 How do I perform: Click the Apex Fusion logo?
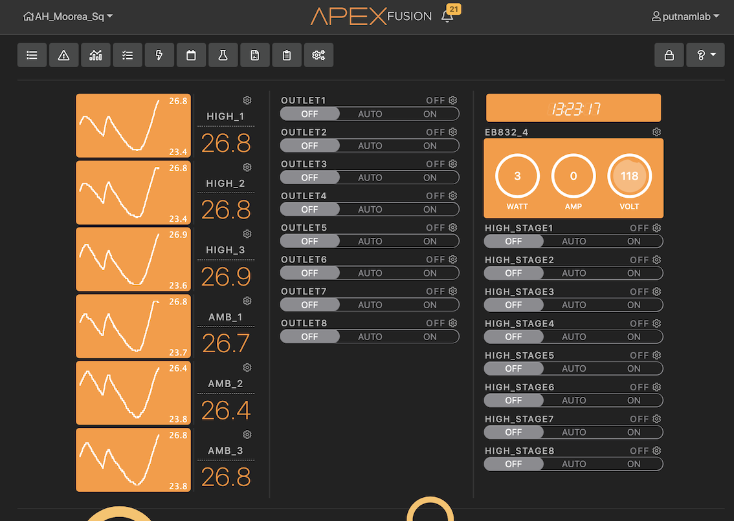(x=371, y=16)
